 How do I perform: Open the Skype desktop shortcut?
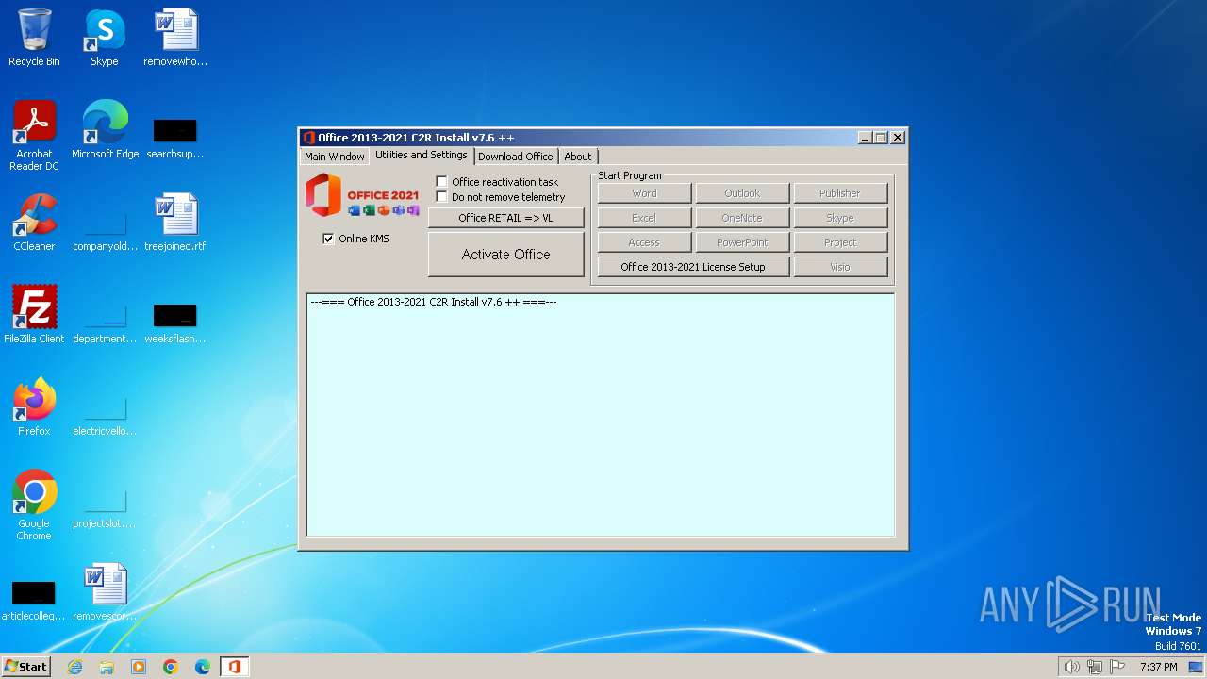coord(105,38)
